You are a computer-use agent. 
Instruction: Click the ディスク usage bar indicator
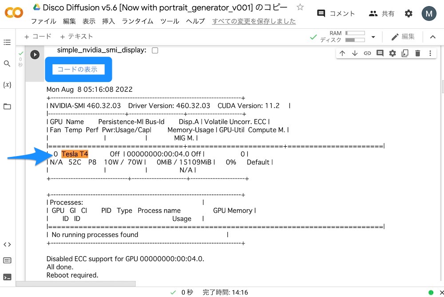(355, 40)
